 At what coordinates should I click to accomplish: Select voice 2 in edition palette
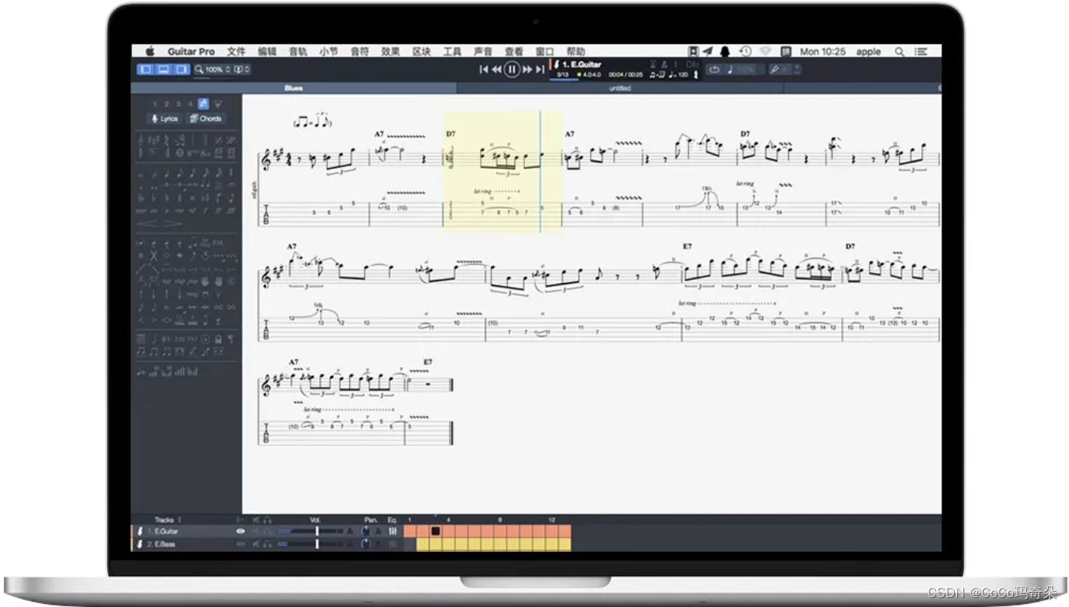pos(167,104)
